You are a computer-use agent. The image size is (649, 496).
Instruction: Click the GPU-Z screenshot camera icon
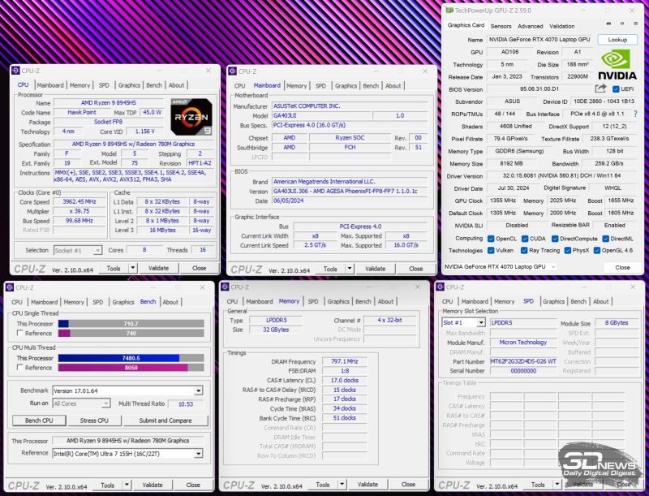pos(608,25)
